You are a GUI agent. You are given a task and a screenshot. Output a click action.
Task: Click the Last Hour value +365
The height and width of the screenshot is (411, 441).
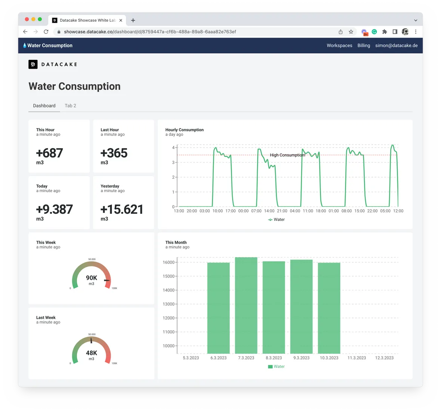click(114, 153)
